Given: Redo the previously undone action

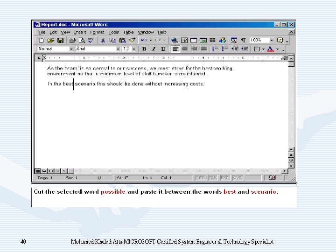Looking at the screenshot, I should coord(158,40).
